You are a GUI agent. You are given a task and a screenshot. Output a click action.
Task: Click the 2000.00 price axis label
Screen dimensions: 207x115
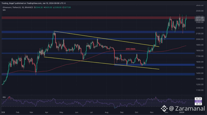(x=199, y=39)
